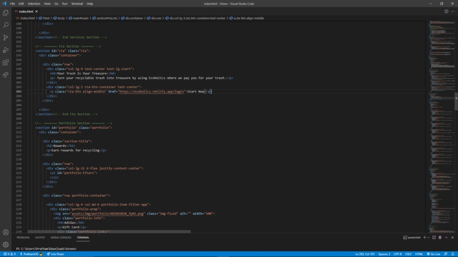Open the Run and Debug view
Viewport: 458px width, 257px height.
[x=6, y=50]
